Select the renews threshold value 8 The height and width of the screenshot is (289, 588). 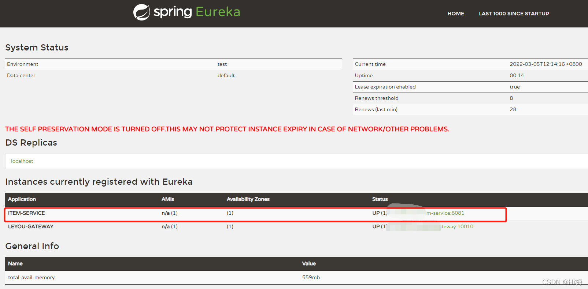click(511, 98)
